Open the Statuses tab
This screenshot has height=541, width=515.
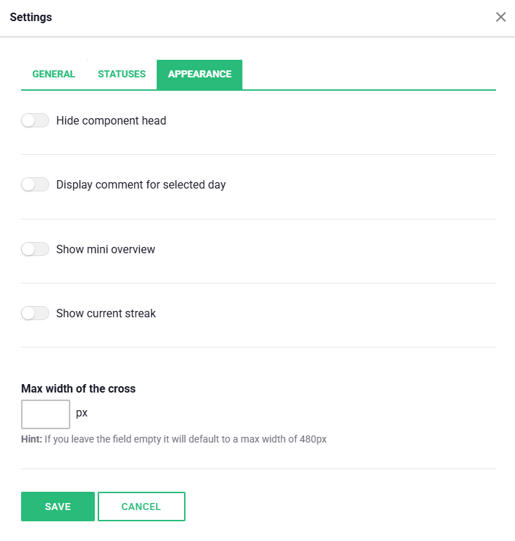[122, 74]
